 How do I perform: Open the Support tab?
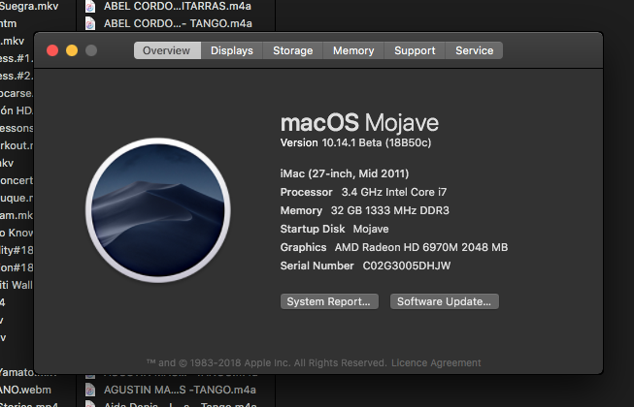tap(415, 50)
